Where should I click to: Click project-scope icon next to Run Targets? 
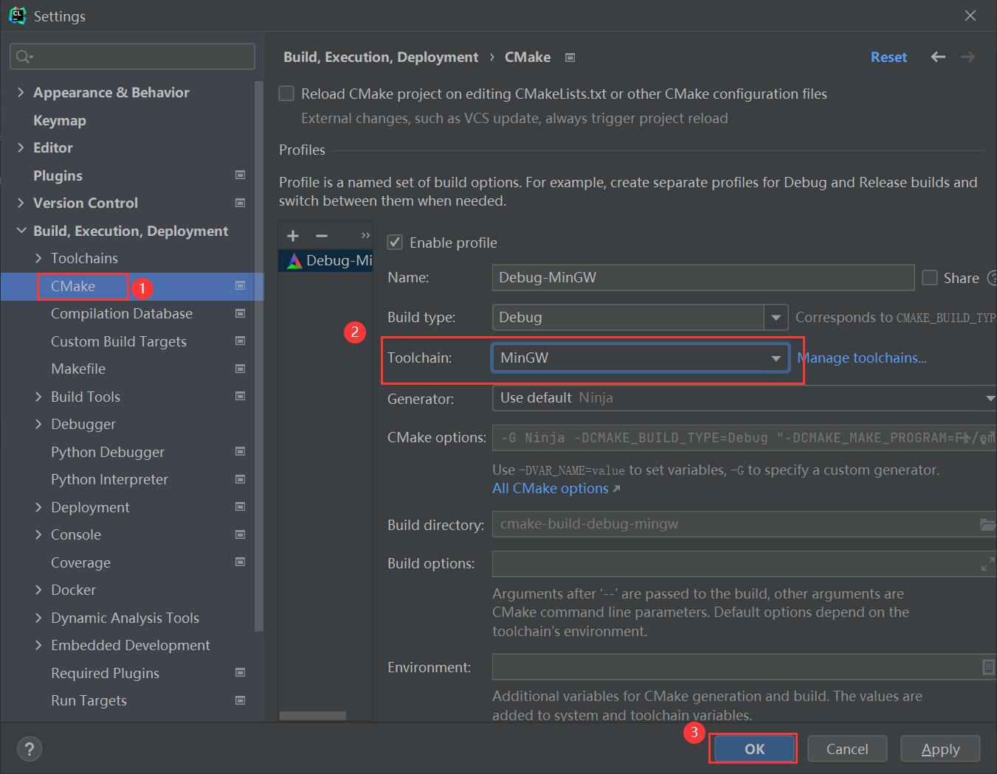240,700
